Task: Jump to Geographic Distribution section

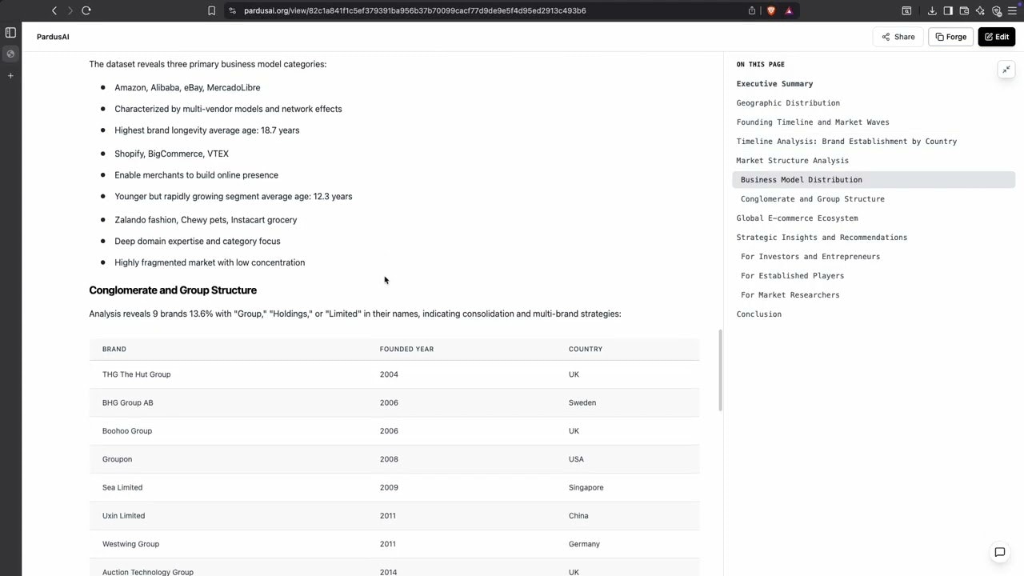Action: tap(788, 103)
